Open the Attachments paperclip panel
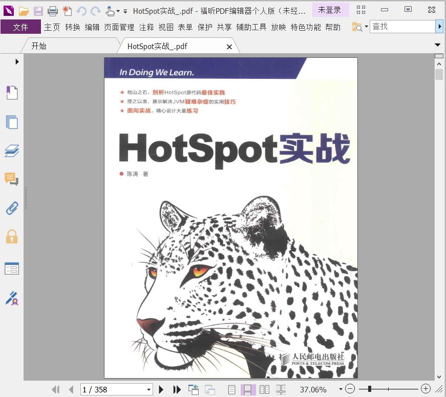Image resolution: width=446 pixels, height=397 pixels. [12, 208]
